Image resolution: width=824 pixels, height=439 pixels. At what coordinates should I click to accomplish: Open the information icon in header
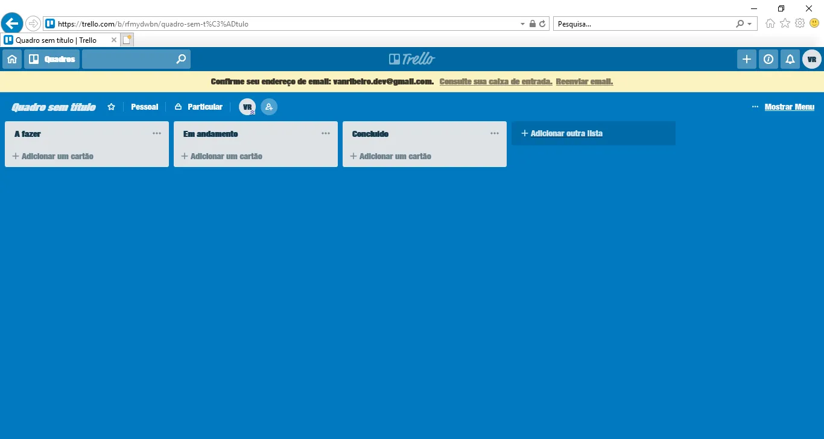pyautogui.click(x=768, y=59)
